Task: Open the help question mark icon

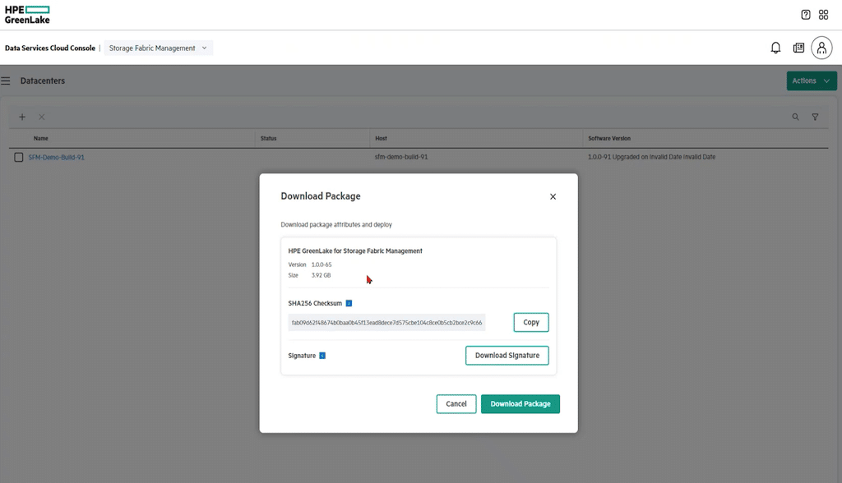Action: coord(806,15)
